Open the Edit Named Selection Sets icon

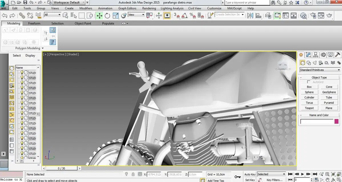tap(210, 15)
